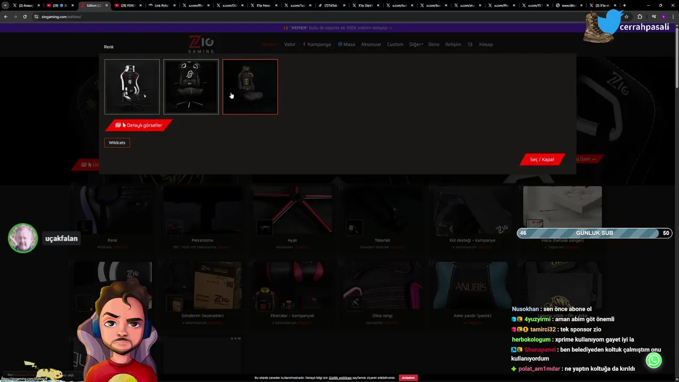Close the Edition tab
This screenshot has width=679, height=382.
107,5
